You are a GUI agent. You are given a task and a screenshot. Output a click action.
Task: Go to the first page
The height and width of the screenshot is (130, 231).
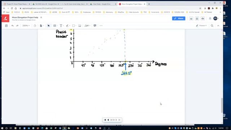pyautogui.click(x=105, y=120)
